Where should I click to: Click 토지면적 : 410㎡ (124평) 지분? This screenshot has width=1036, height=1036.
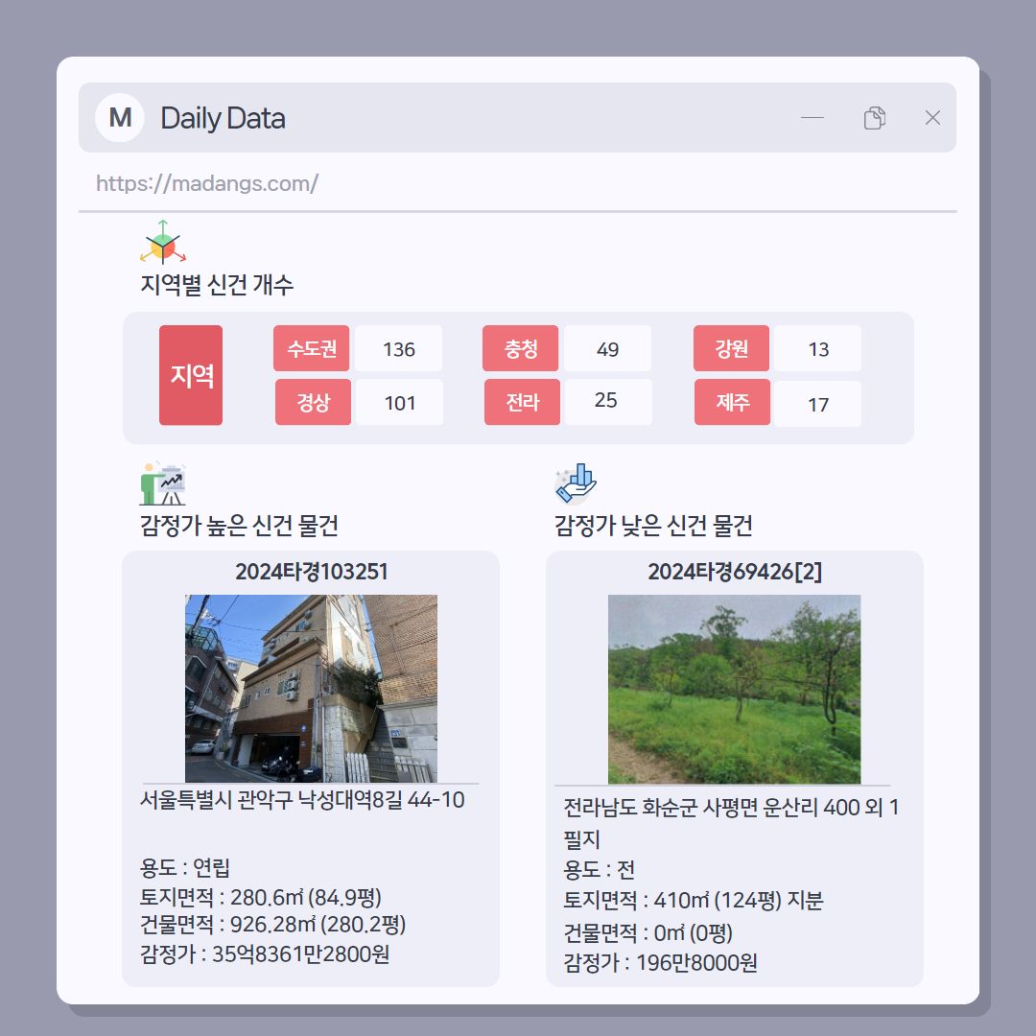(694, 901)
